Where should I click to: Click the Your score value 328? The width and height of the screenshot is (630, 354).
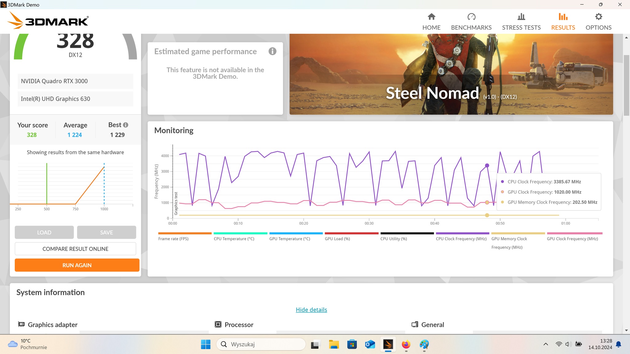pos(32,135)
